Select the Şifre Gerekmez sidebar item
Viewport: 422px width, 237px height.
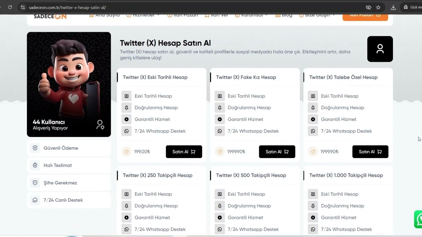click(69, 183)
